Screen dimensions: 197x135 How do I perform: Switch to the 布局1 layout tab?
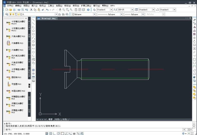58,119
